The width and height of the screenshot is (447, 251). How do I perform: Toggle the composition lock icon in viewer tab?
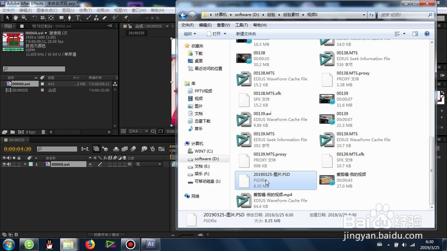pos(130,26)
